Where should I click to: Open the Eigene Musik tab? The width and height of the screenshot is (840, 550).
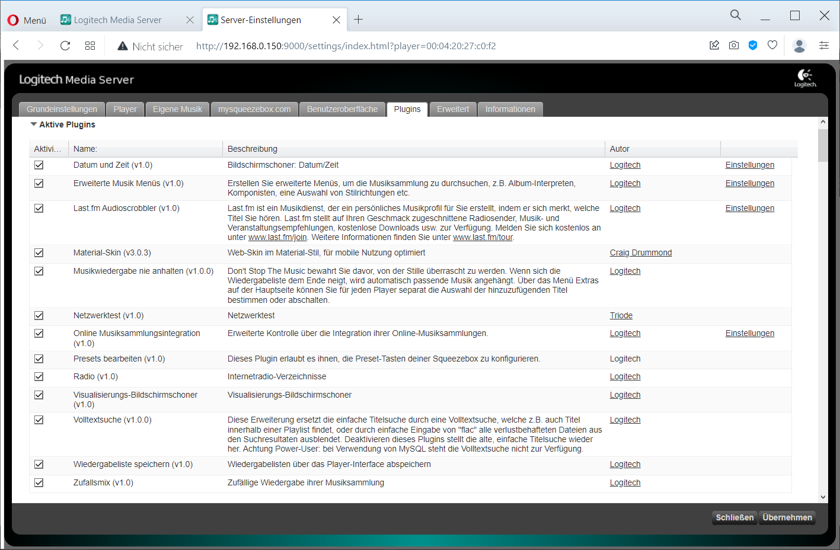(x=177, y=109)
